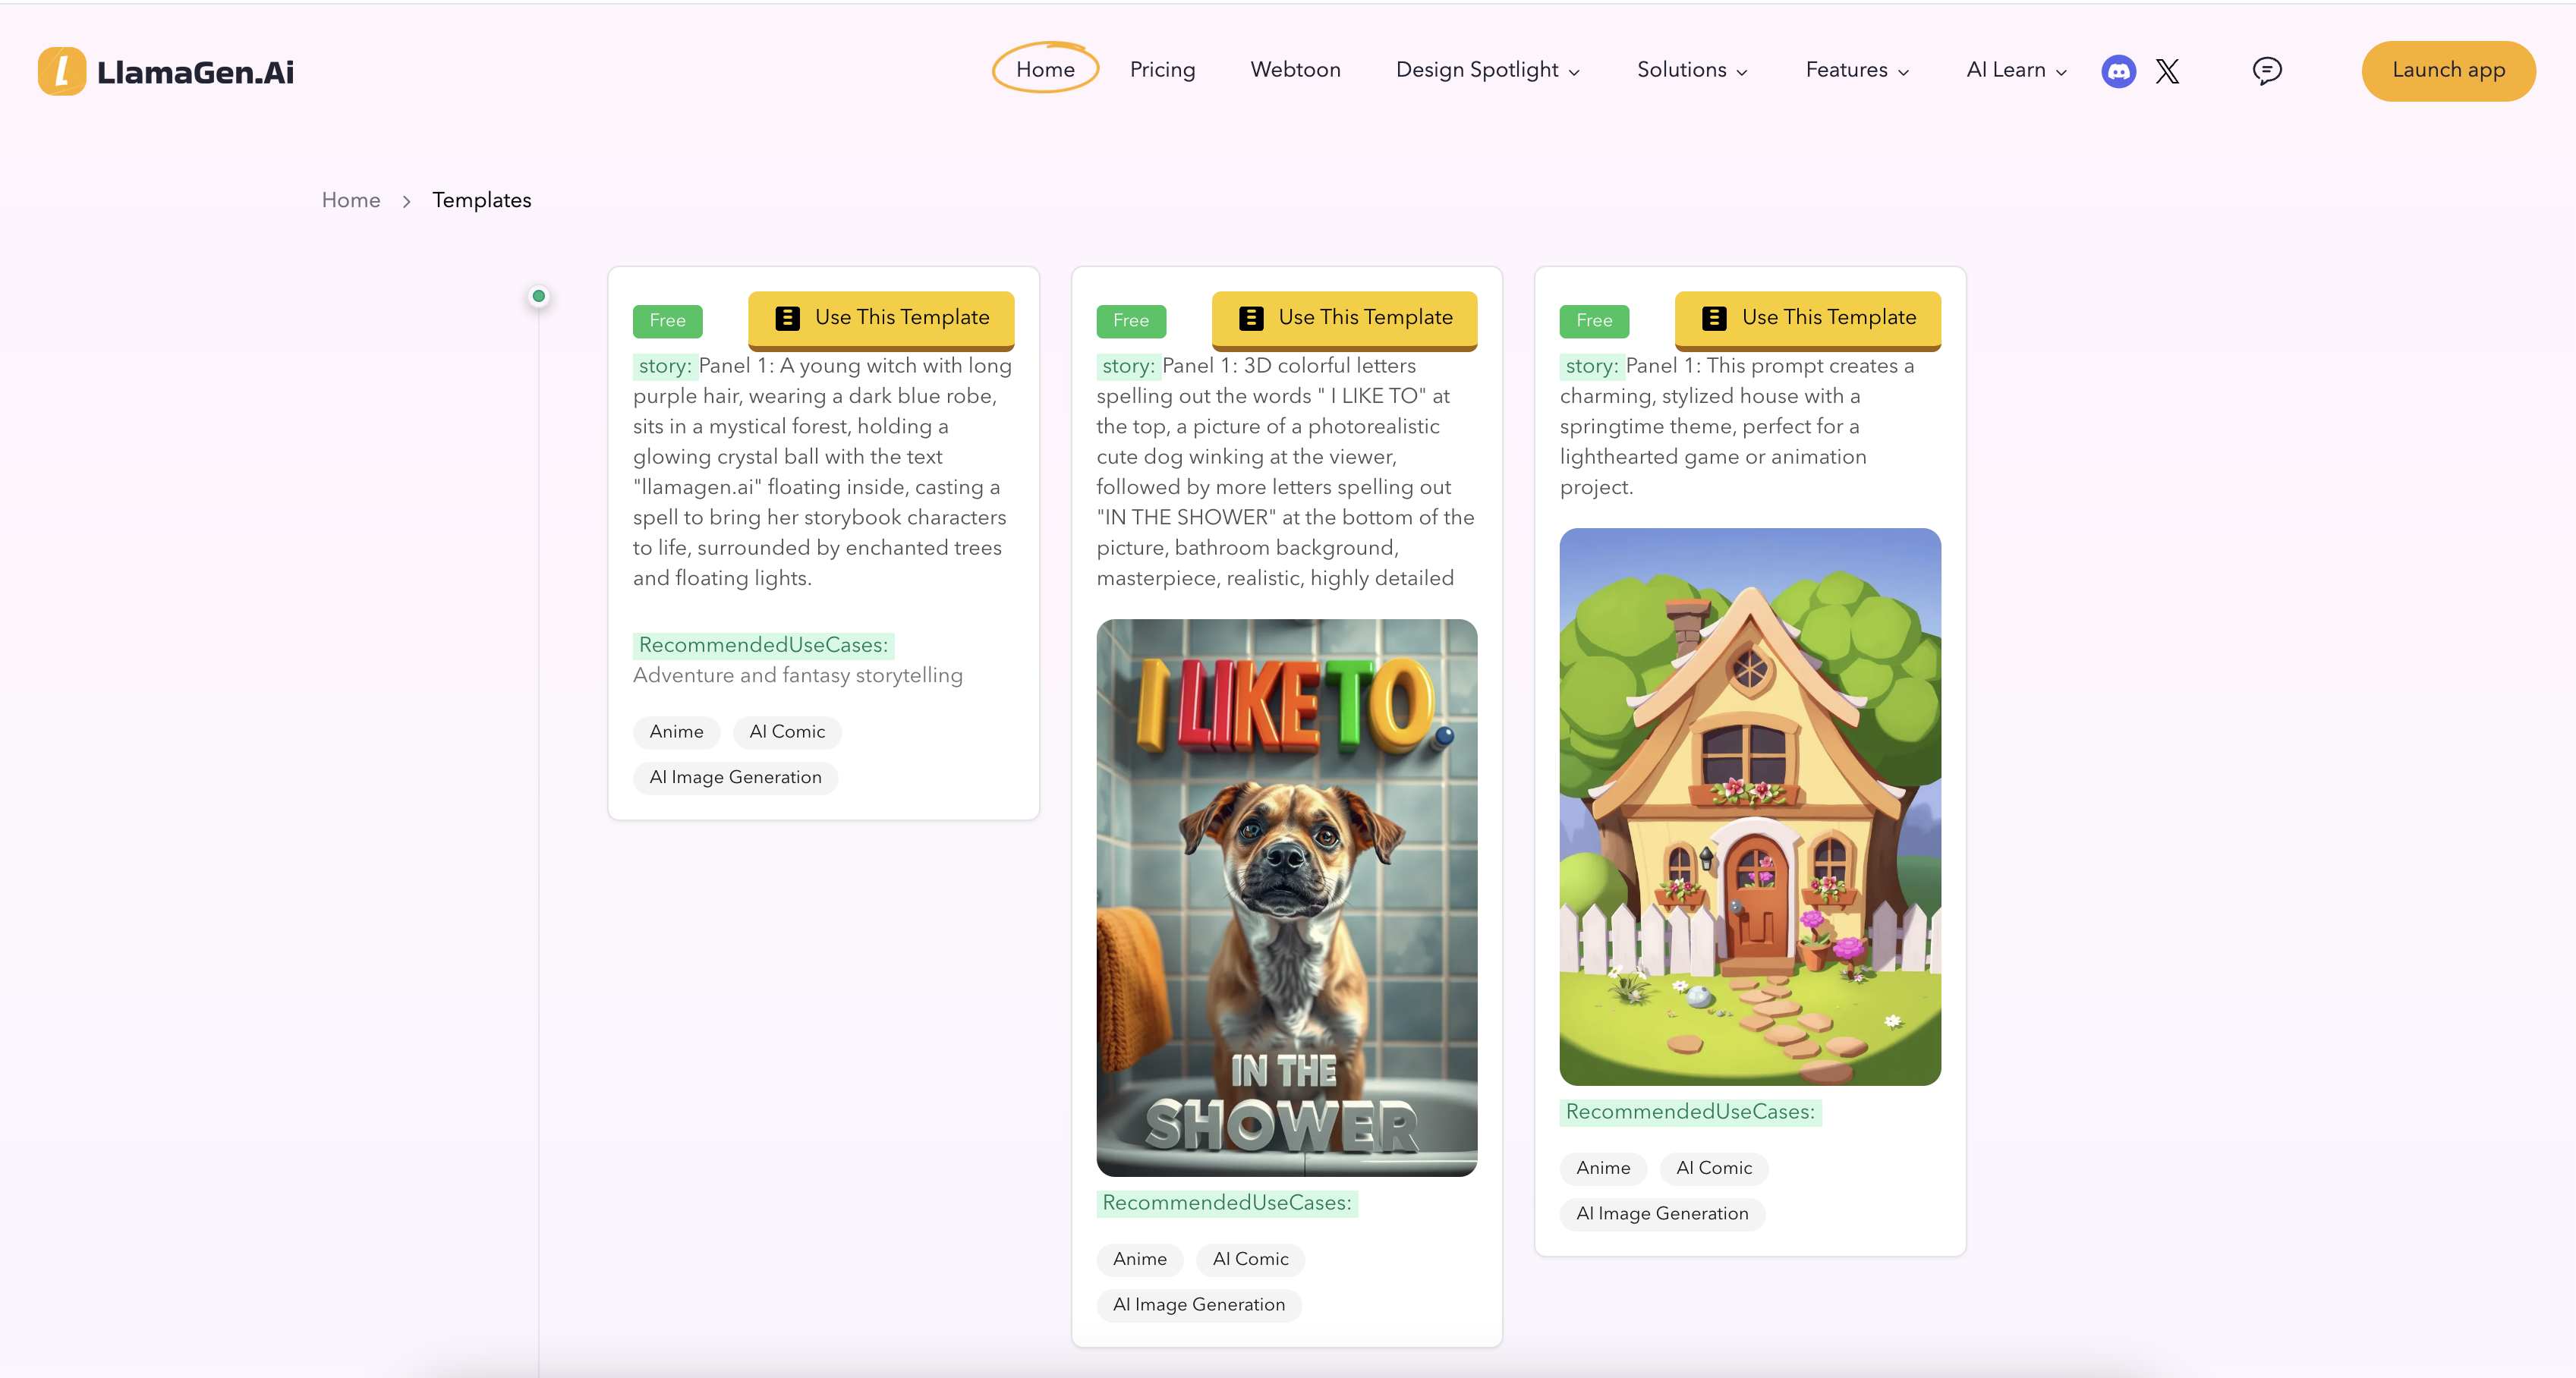This screenshot has height=1378, width=2576.
Task: Open the X (Twitter) icon
Action: [x=2167, y=71]
